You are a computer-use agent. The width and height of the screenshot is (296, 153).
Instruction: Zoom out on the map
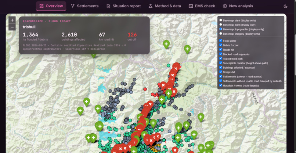click(x=12, y=27)
